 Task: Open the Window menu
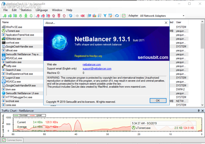pos(57,10)
